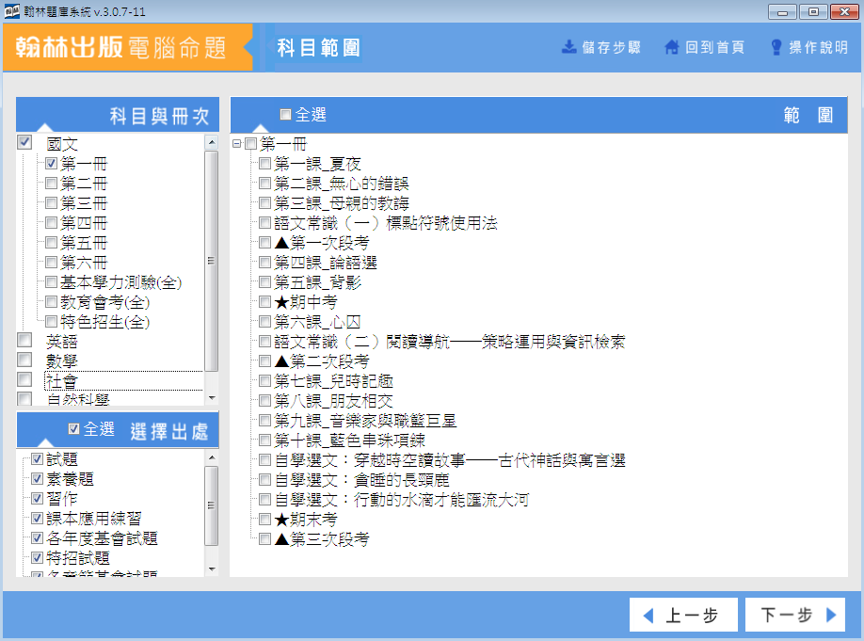The height and width of the screenshot is (641, 864).
Task: Check 第八課_朋友相交 lesson checkbox
Action: 265,401
